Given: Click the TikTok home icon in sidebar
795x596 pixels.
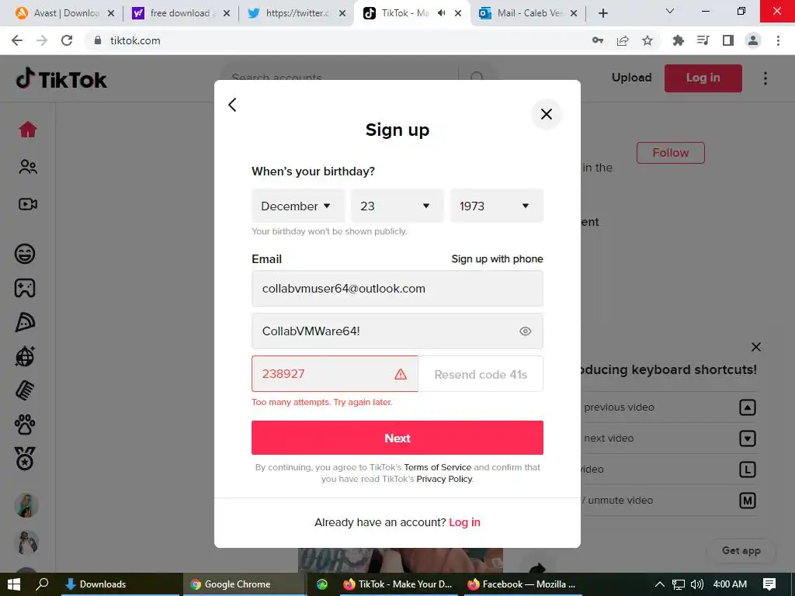Looking at the screenshot, I should click(28, 130).
